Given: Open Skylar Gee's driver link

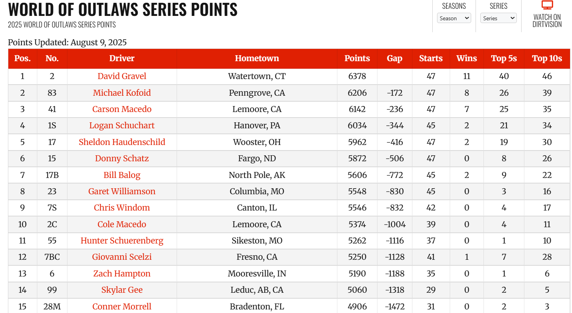Looking at the screenshot, I should 122,290.
